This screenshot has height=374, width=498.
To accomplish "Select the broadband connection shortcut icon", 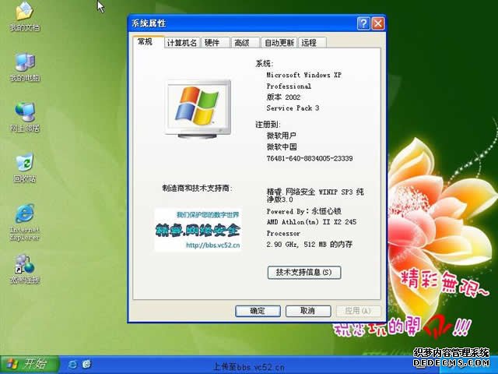I will click(25, 269).
